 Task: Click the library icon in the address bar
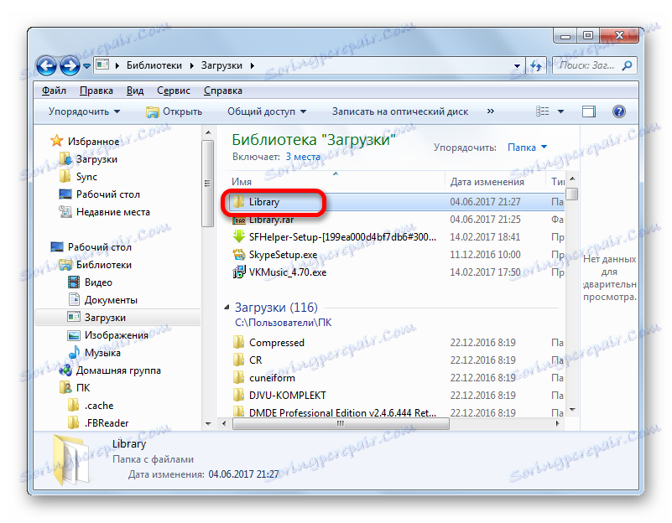coord(102,65)
